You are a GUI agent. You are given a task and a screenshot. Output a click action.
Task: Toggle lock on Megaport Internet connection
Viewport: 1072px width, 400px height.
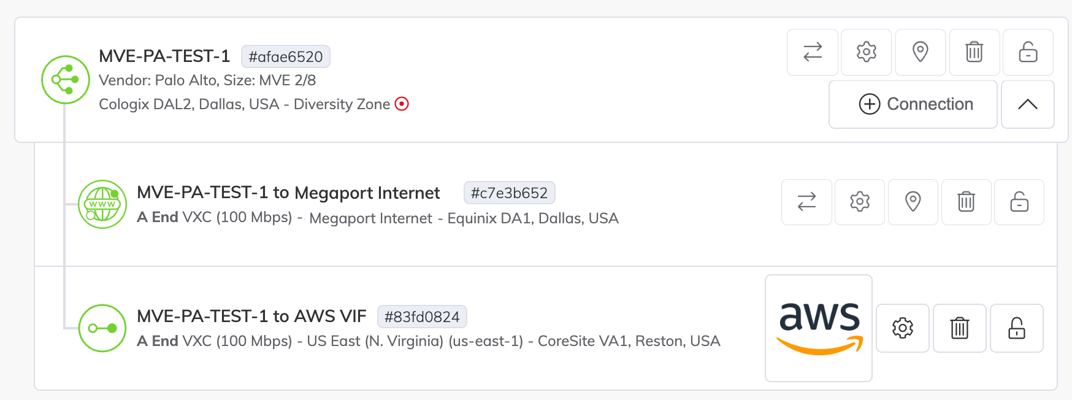[1019, 202]
